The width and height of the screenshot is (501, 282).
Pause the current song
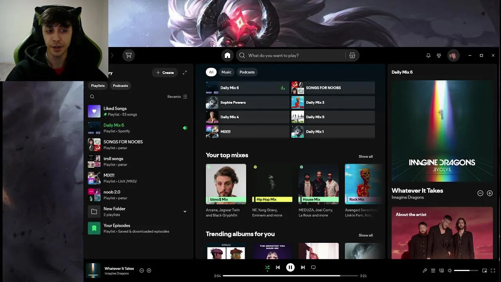(290, 268)
